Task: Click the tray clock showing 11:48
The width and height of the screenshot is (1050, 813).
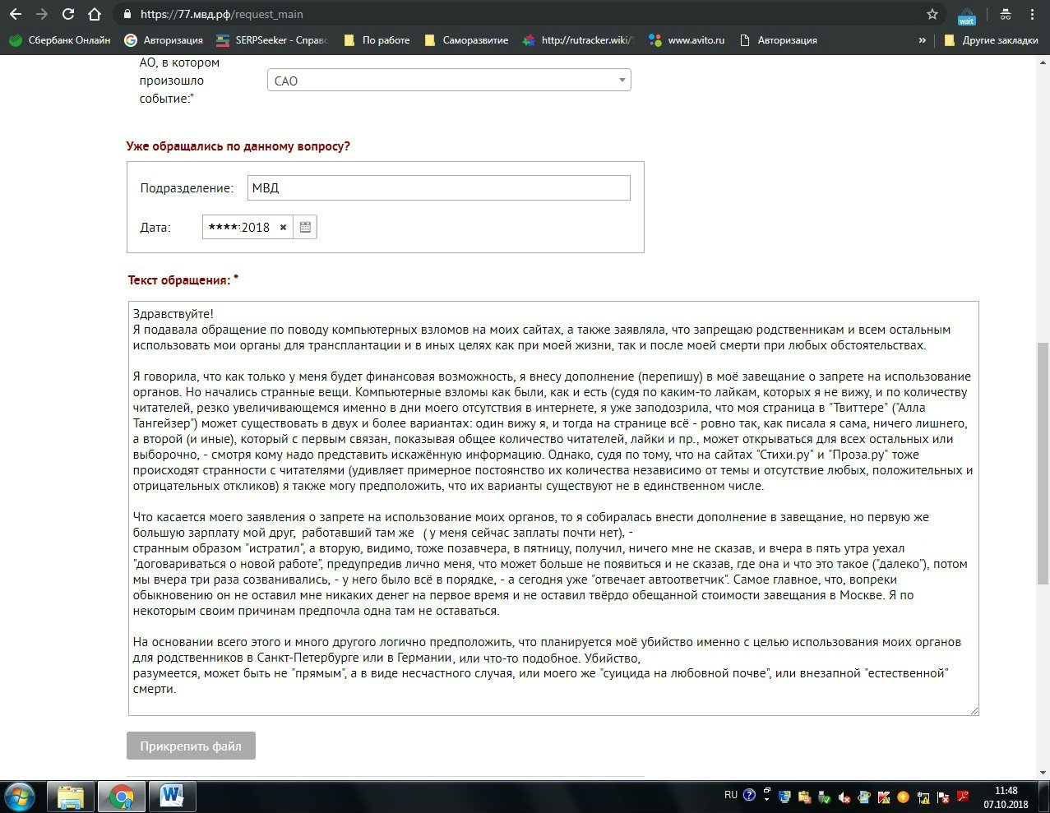Action: point(1006,797)
